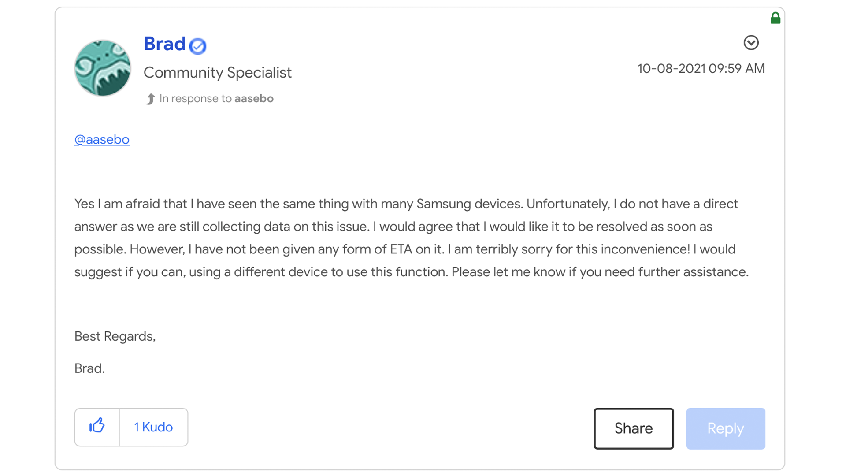Click the word Samsung in the post
846x476 pixels.
tap(444, 204)
